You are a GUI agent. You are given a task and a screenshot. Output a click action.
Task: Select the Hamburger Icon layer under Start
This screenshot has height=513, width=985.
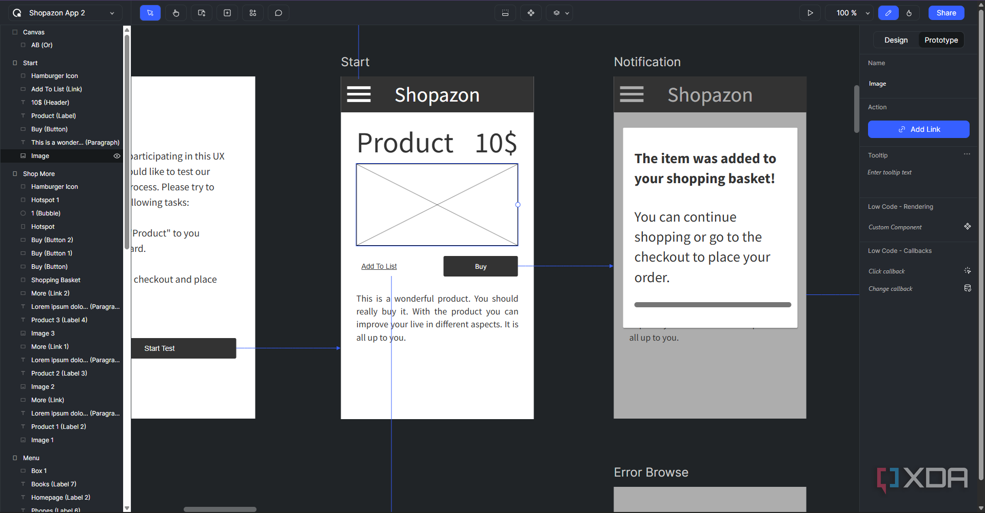point(54,76)
